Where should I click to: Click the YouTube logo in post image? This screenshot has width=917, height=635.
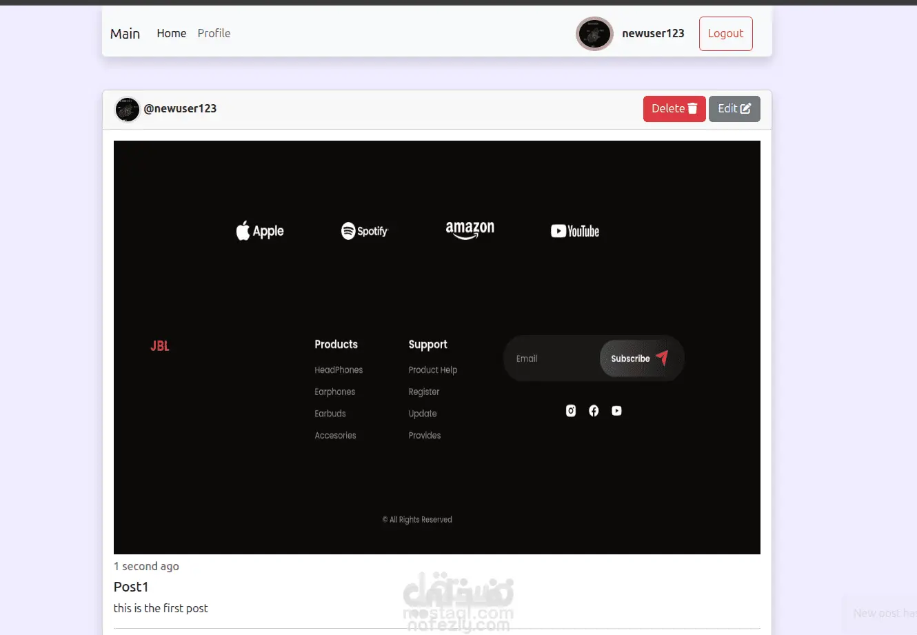click(x=575, y=231)
